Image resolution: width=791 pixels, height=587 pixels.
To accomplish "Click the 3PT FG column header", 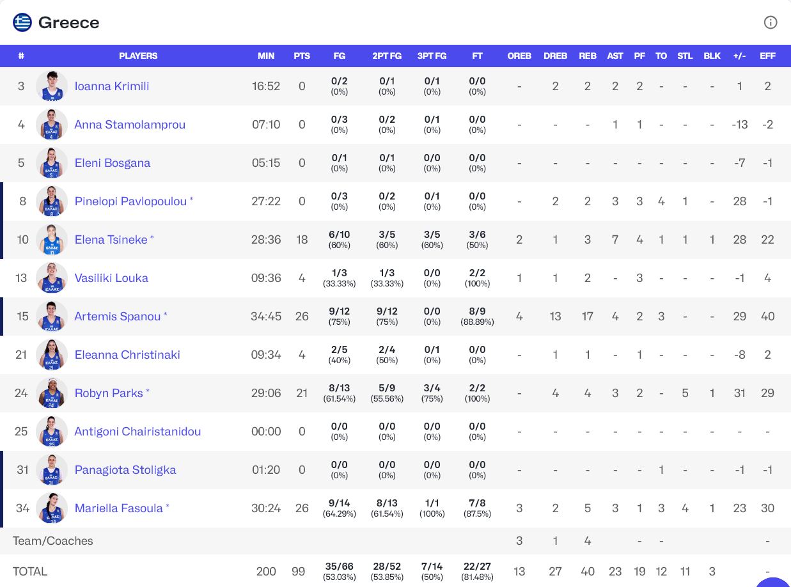I will (432, 56).
